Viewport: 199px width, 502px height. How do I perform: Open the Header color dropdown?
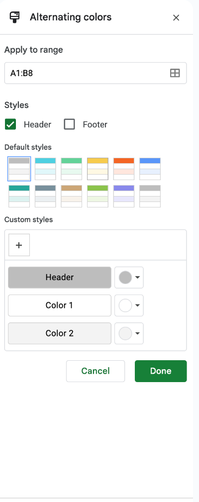pyautogui.click(x=129, y=278)
